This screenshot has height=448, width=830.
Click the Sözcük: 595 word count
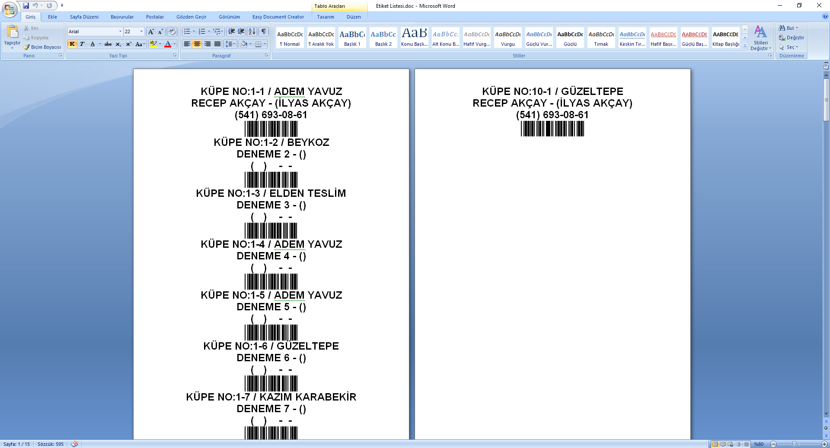[50, 444]
